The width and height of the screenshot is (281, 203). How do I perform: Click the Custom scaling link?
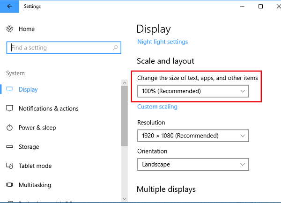click(157, 107)
